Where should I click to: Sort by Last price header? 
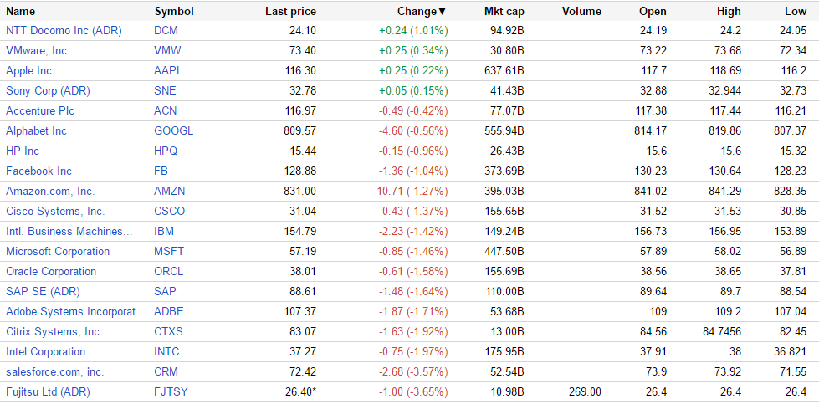[x=290, y=12]
